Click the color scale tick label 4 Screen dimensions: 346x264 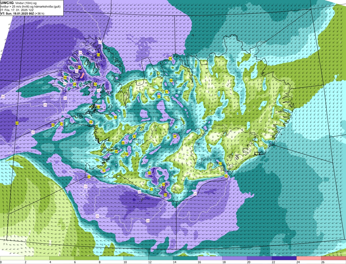click(x=50, y=262)
